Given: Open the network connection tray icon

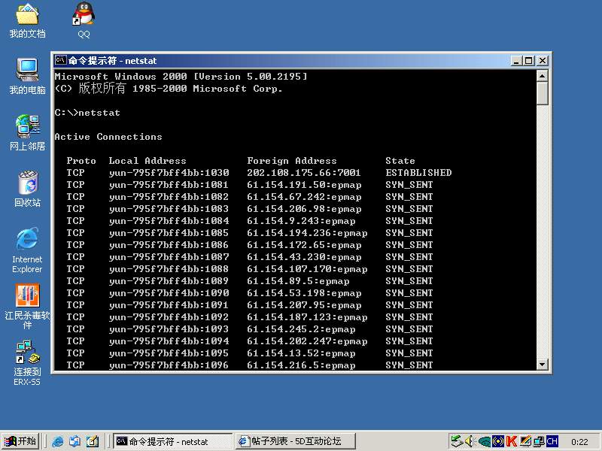Looking at the screenshot, I should pyautogui.click(x=538, y=441).
